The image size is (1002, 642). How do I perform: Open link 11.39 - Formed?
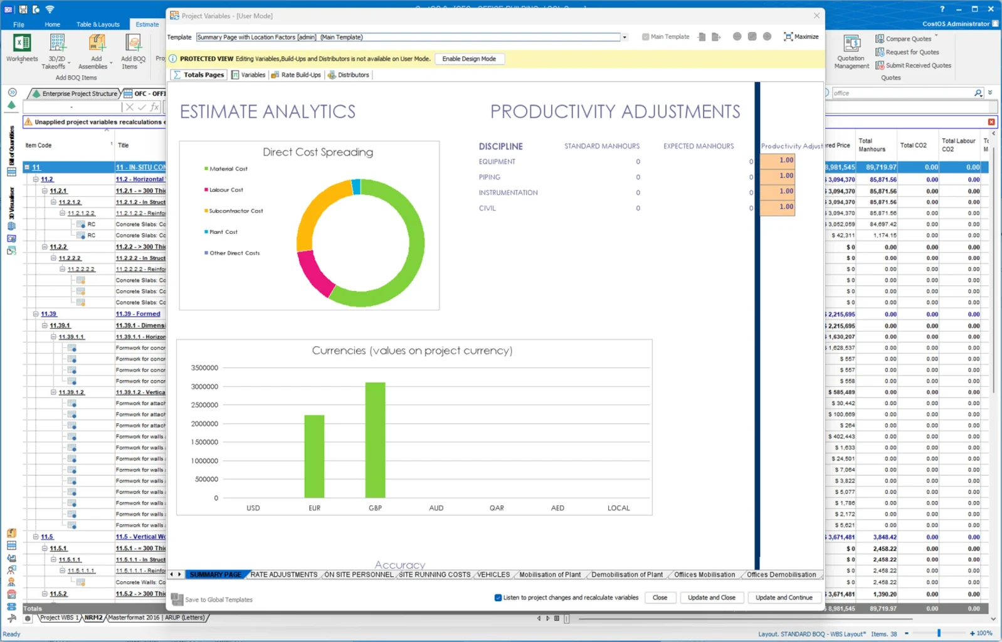(x=138, y=314)
